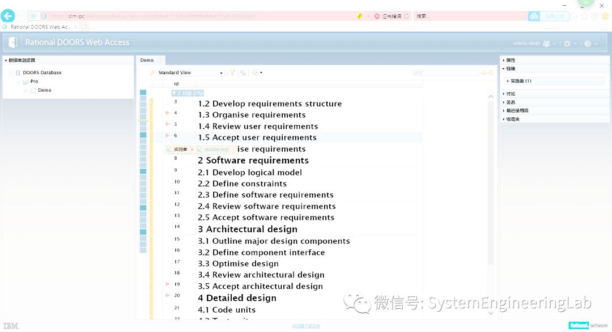Click the blue button beside the address bar

point(534,16)
